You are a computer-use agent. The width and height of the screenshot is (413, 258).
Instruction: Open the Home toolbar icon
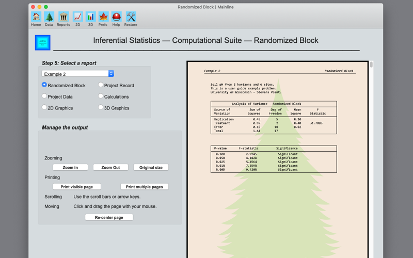(x=36, y=17)
